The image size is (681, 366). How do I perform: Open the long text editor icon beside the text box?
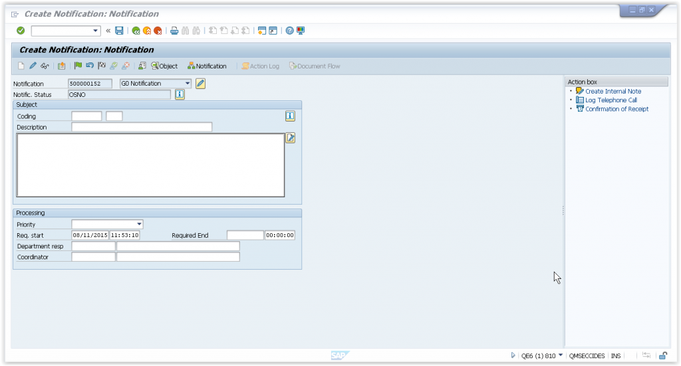tap(290, 137)
